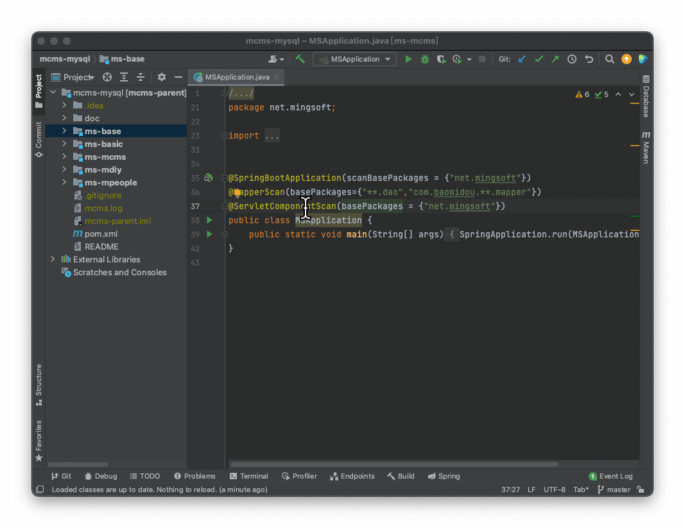Update project via Git blue arrow

pos(522,59)
